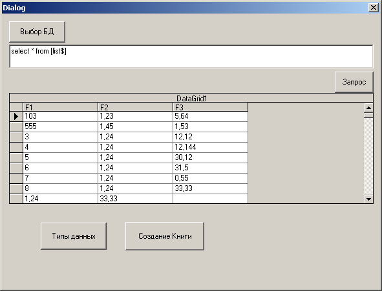Image resolution: width=382 pixels, height=291 pixels.
Task: Select cell containing 12,144
Action: tap(210, 147)
